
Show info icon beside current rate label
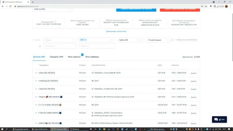55,22
